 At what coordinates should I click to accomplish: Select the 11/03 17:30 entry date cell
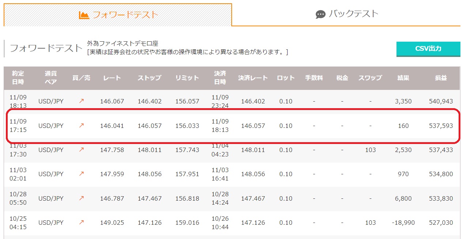[18, 150]
